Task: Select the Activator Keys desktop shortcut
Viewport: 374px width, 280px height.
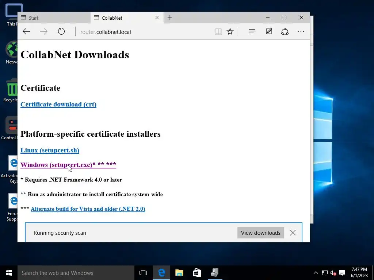Action: tap(9, 170)
